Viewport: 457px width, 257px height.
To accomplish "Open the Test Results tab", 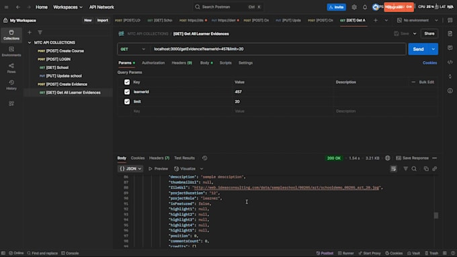I will coord(184,158).
